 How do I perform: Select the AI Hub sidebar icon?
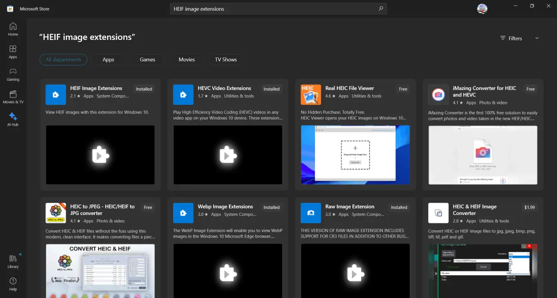coord(12,118)
